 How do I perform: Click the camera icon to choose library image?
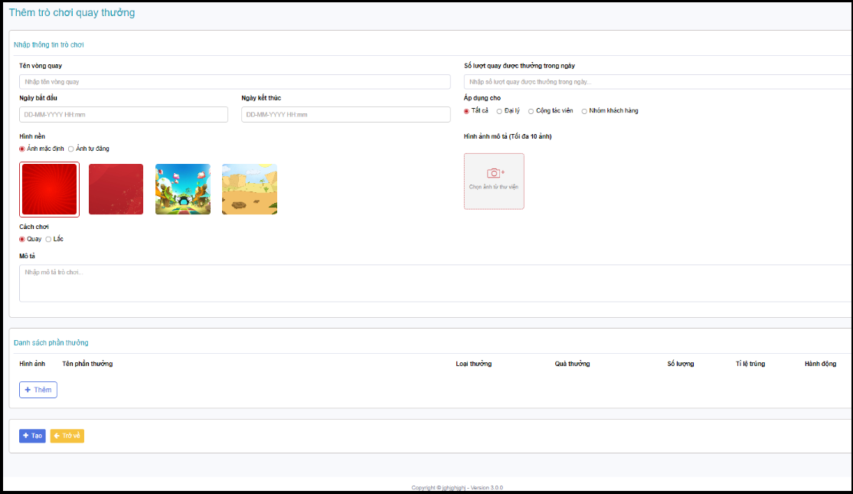pyautogui.click(x=494, y=174)
